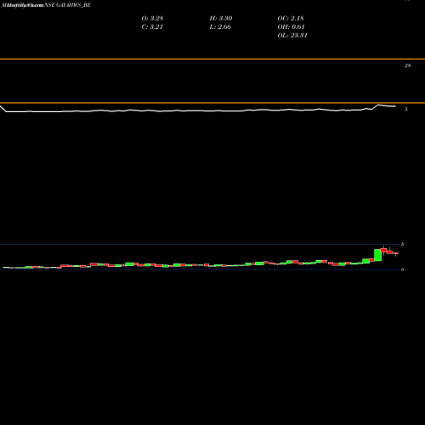
Task: Click the NSE GAYAHWS_BE symbol title
Action: point(68,5)
